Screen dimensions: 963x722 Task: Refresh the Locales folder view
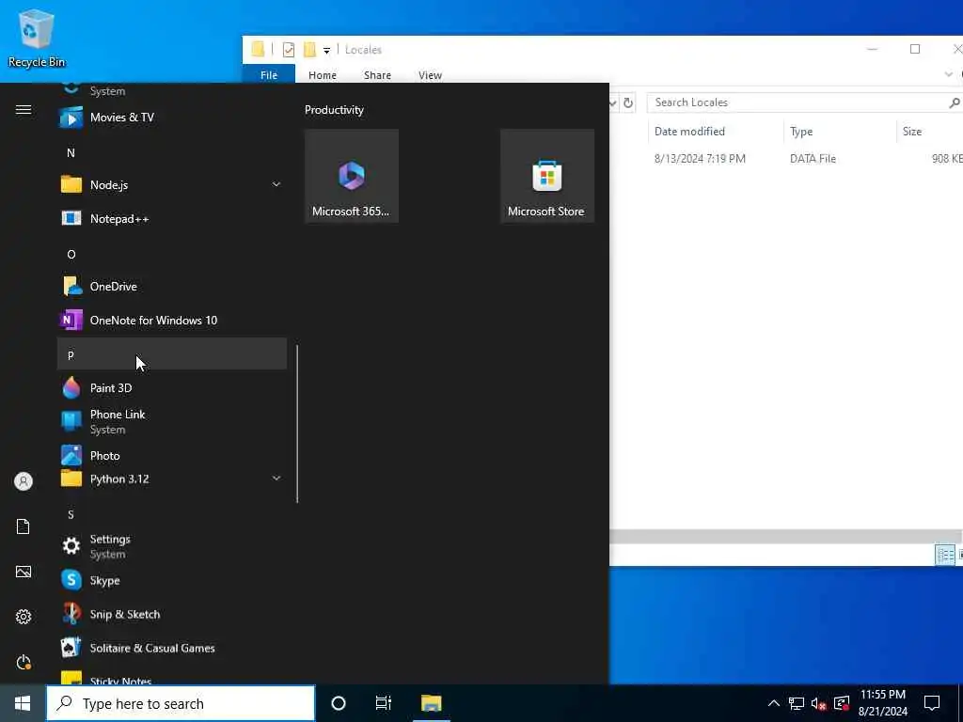point(627,102)
